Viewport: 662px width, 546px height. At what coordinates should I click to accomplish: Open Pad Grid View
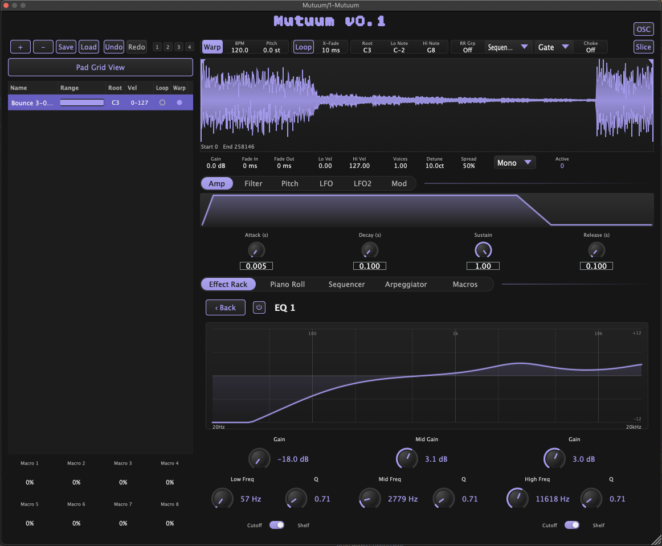(x=100, y=67)
